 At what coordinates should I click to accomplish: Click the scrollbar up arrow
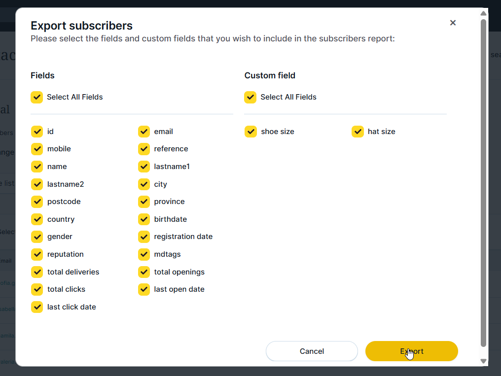tap(483, 13)
